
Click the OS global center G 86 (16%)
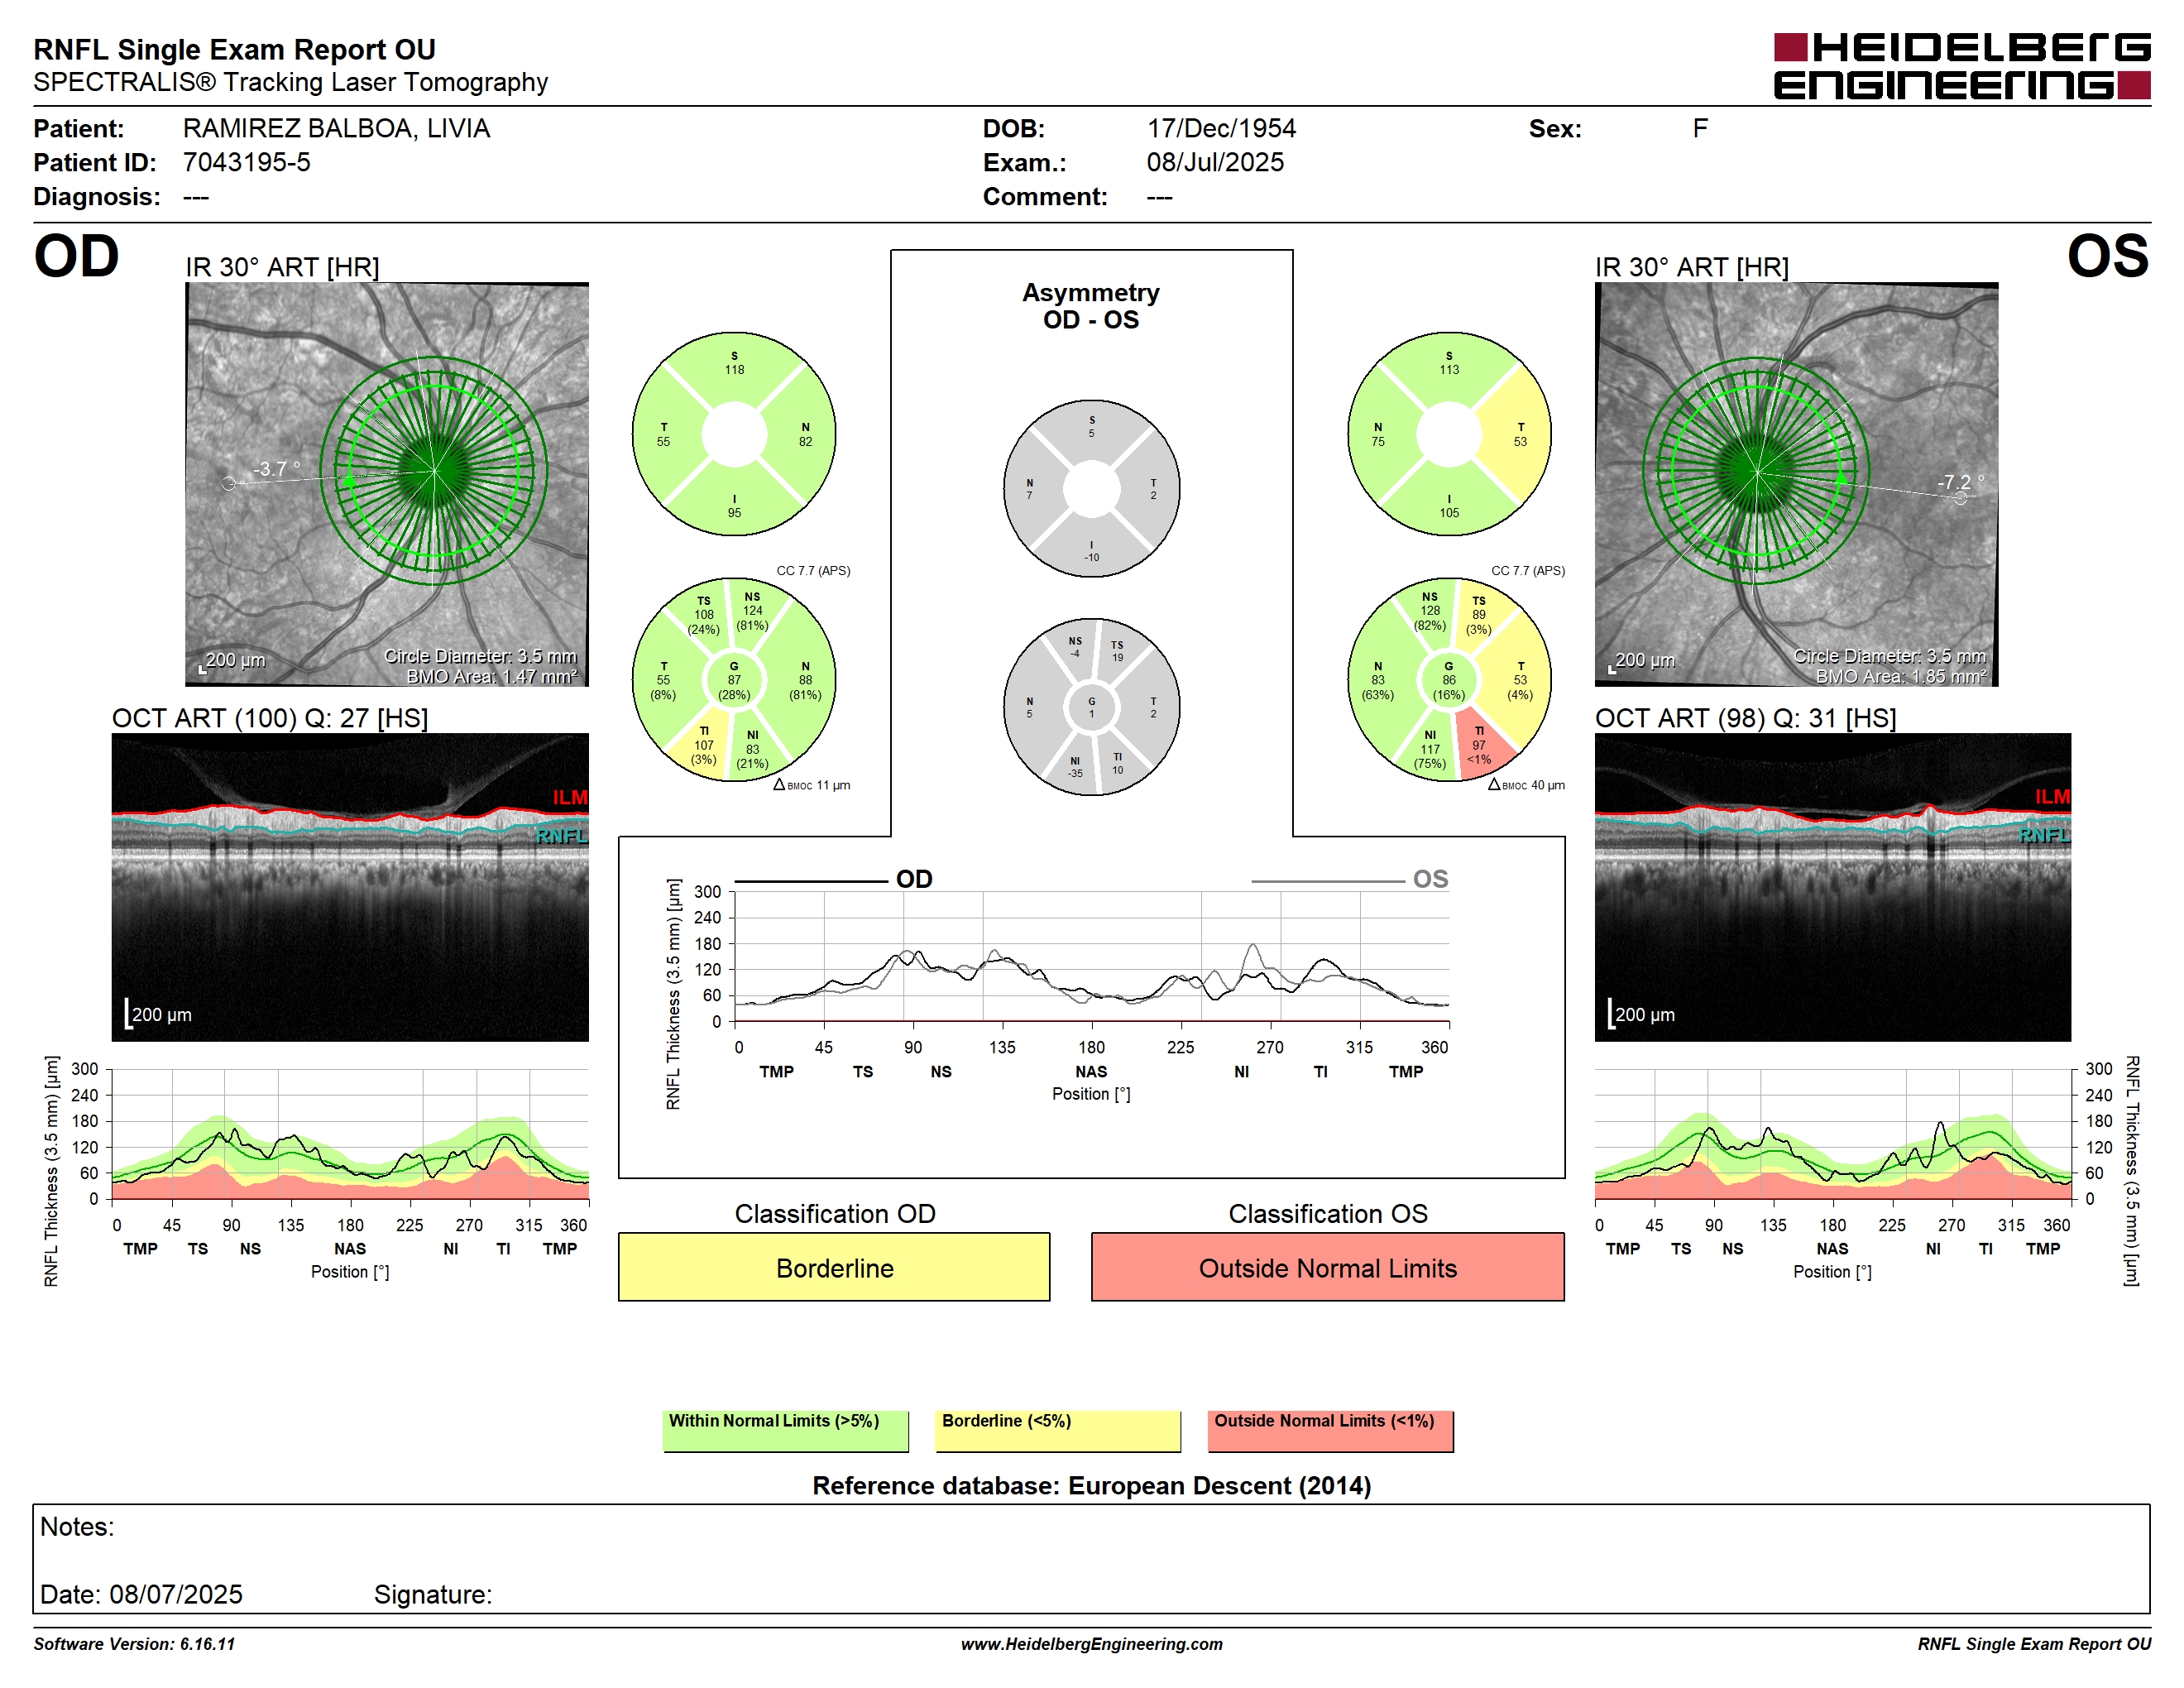[1449, 680]
